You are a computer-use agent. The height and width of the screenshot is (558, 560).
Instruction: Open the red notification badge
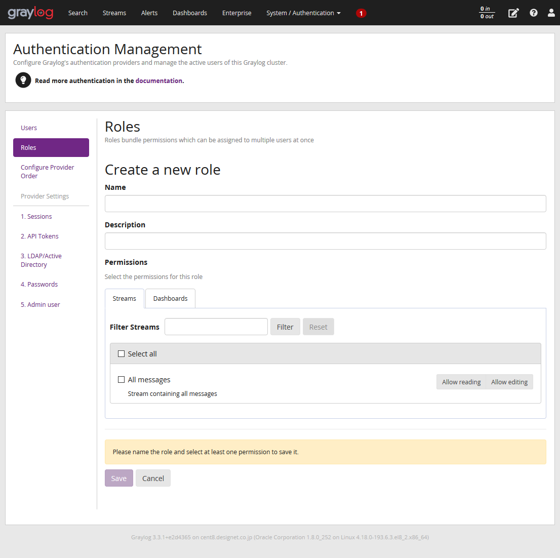click(x=361, y=13)
